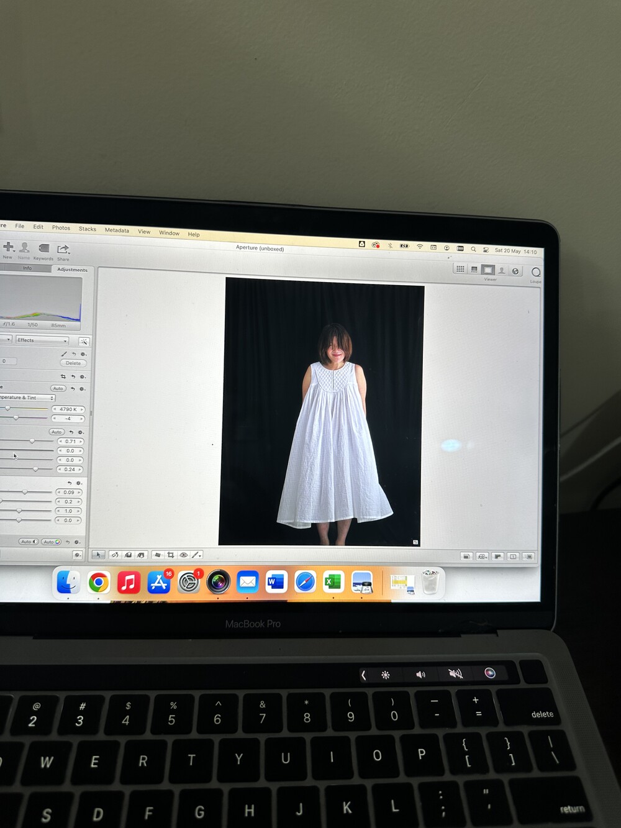Open the Faces view icon
Viewport: 621px width, 828px height.
(x=502, y=271)
